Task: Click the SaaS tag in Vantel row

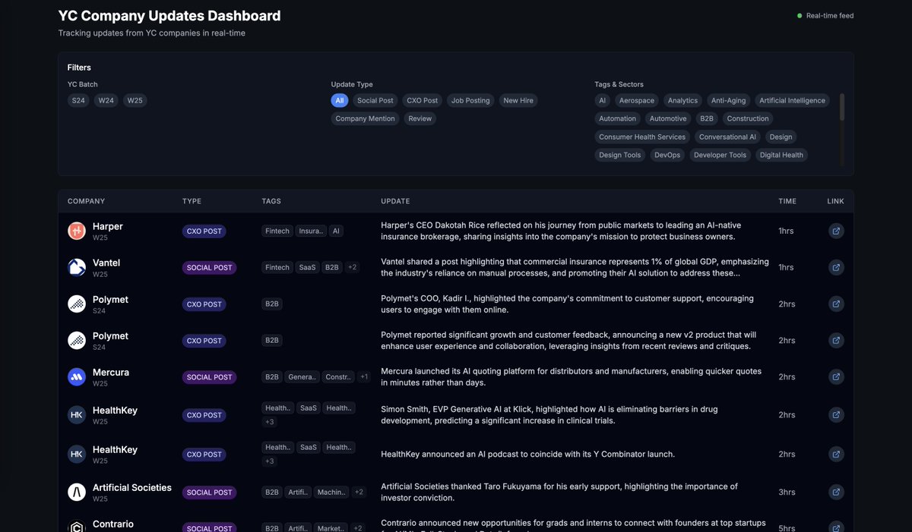Action: tap(307, 267)
